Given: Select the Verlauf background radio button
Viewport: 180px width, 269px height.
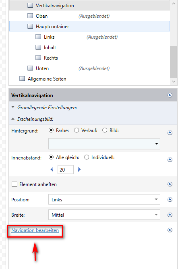Looking at the screenshot, I should click(x=77, y=130).
